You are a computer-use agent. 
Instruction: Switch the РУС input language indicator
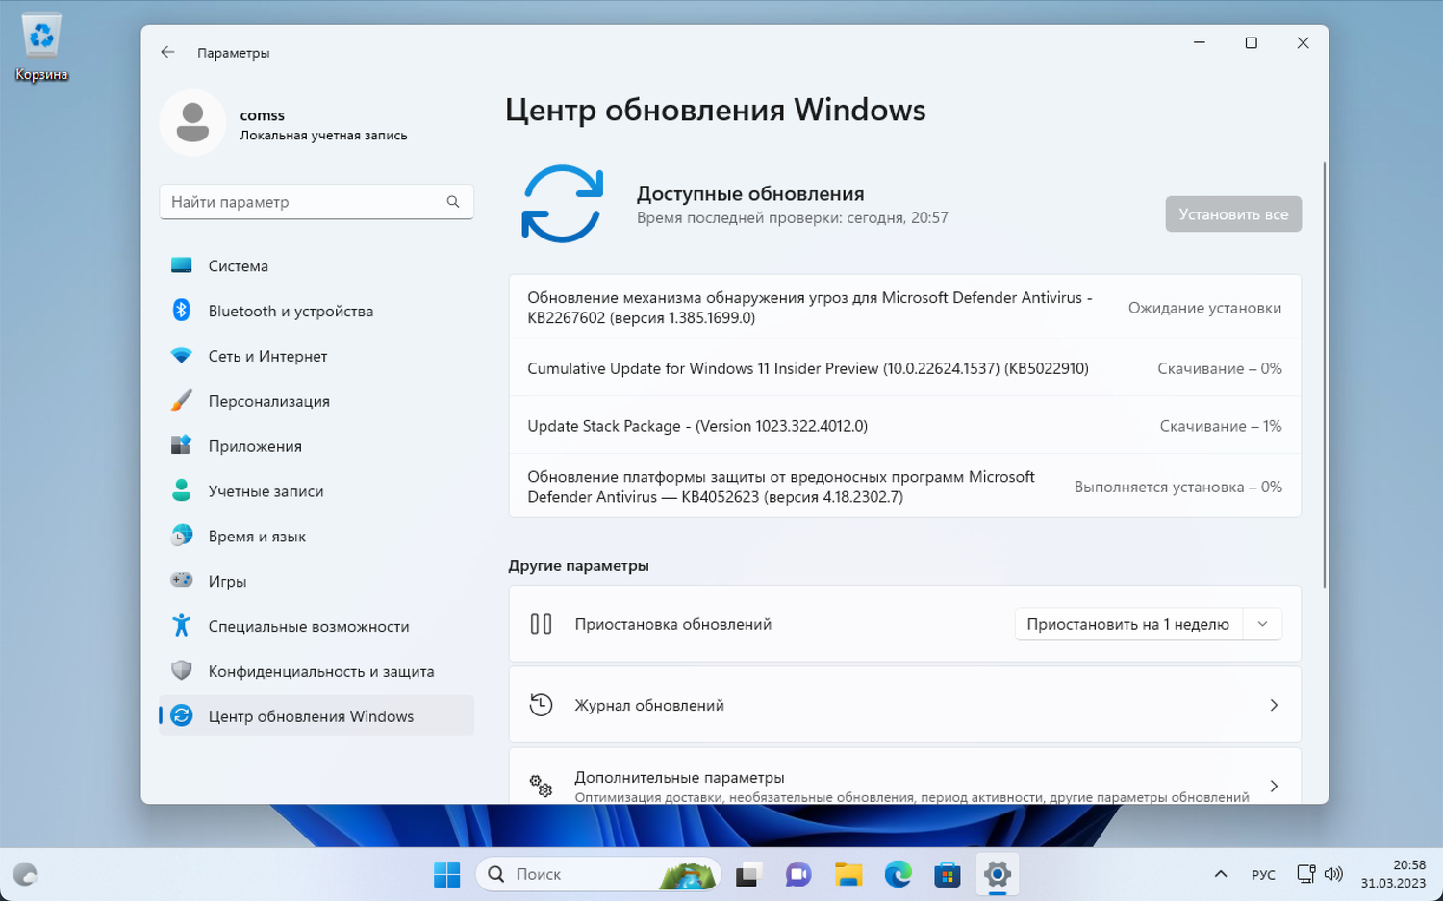pyautogui.click(x=1263, y=874)
